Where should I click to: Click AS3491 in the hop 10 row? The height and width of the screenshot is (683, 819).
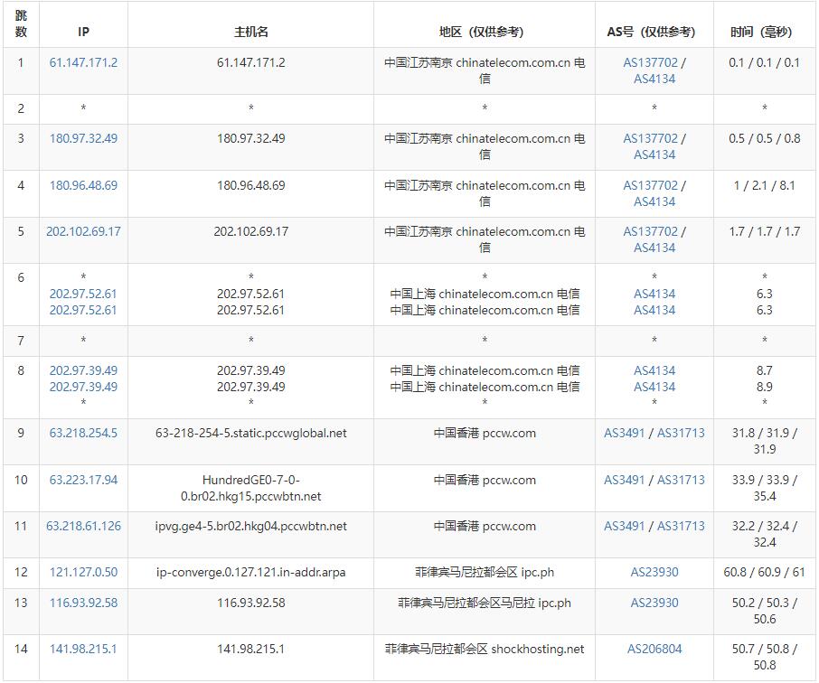click(624, 480)
